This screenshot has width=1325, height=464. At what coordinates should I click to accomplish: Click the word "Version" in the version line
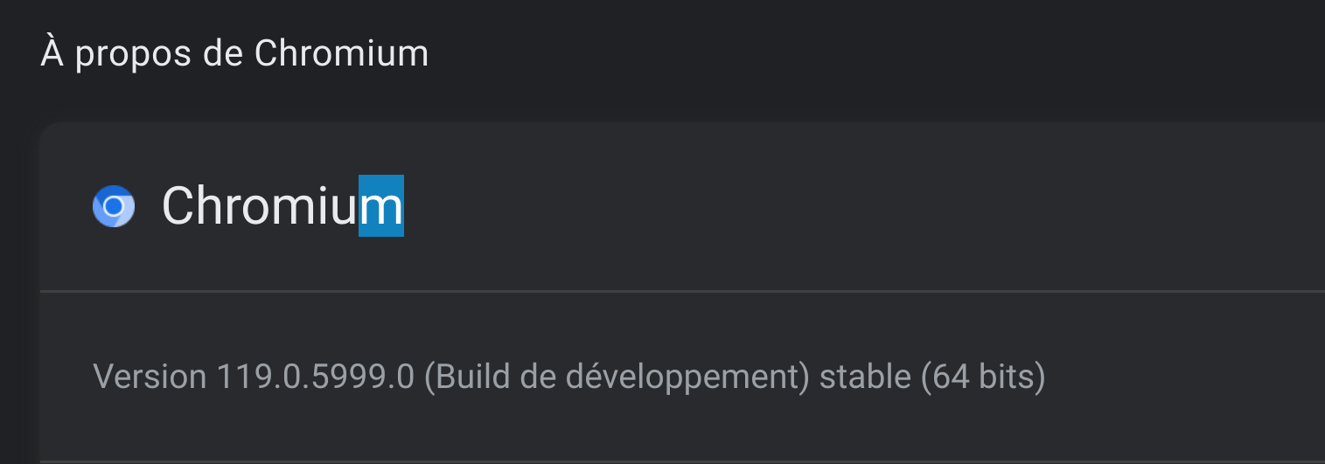(150, 377)
